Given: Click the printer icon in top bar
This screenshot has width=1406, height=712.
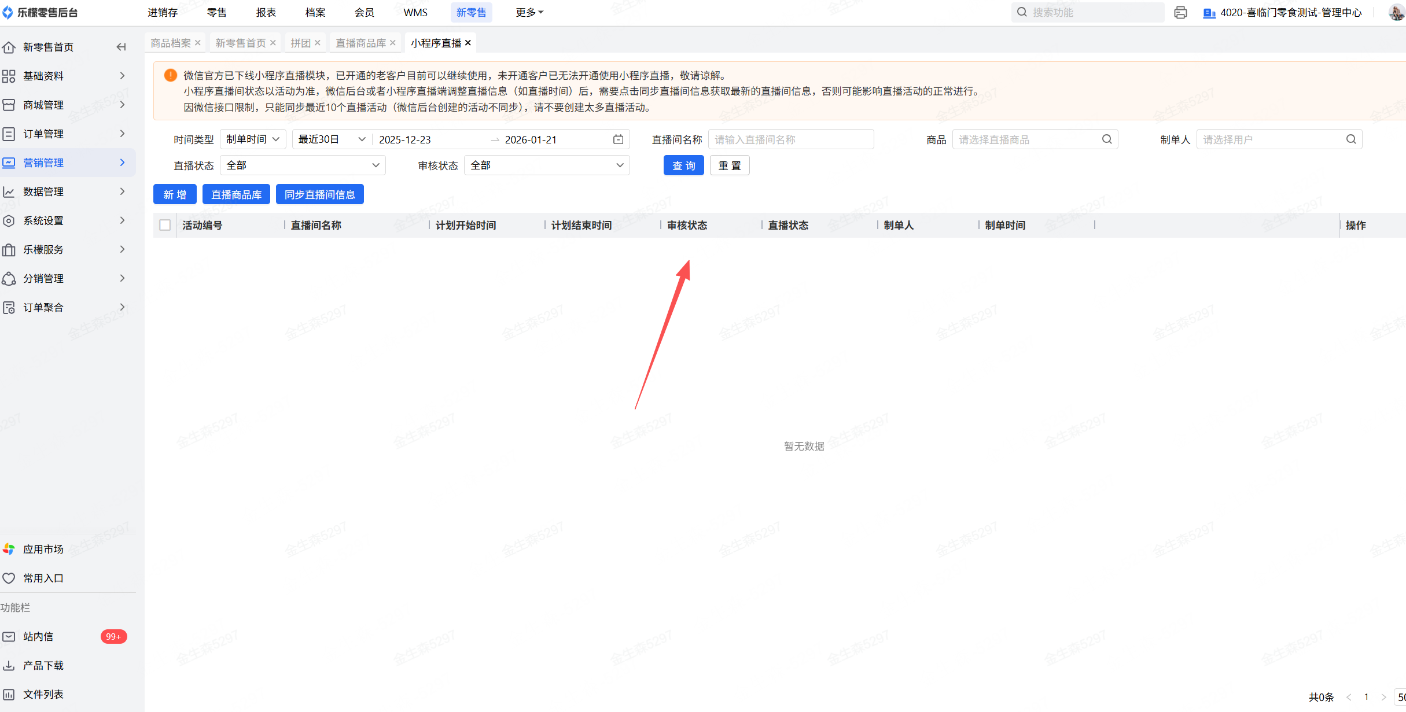Looking at the screenshot, I should (1180, 12).
